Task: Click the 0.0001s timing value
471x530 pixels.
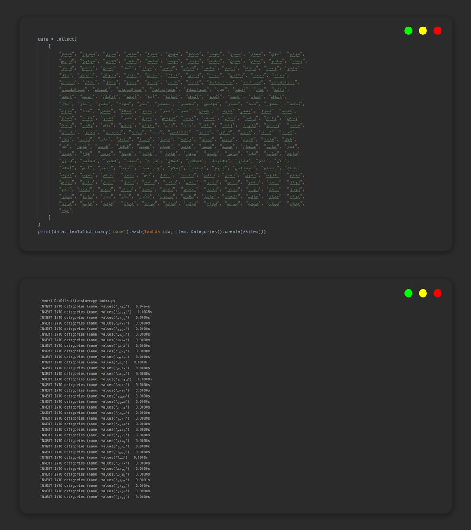Action: coord(143,480)
